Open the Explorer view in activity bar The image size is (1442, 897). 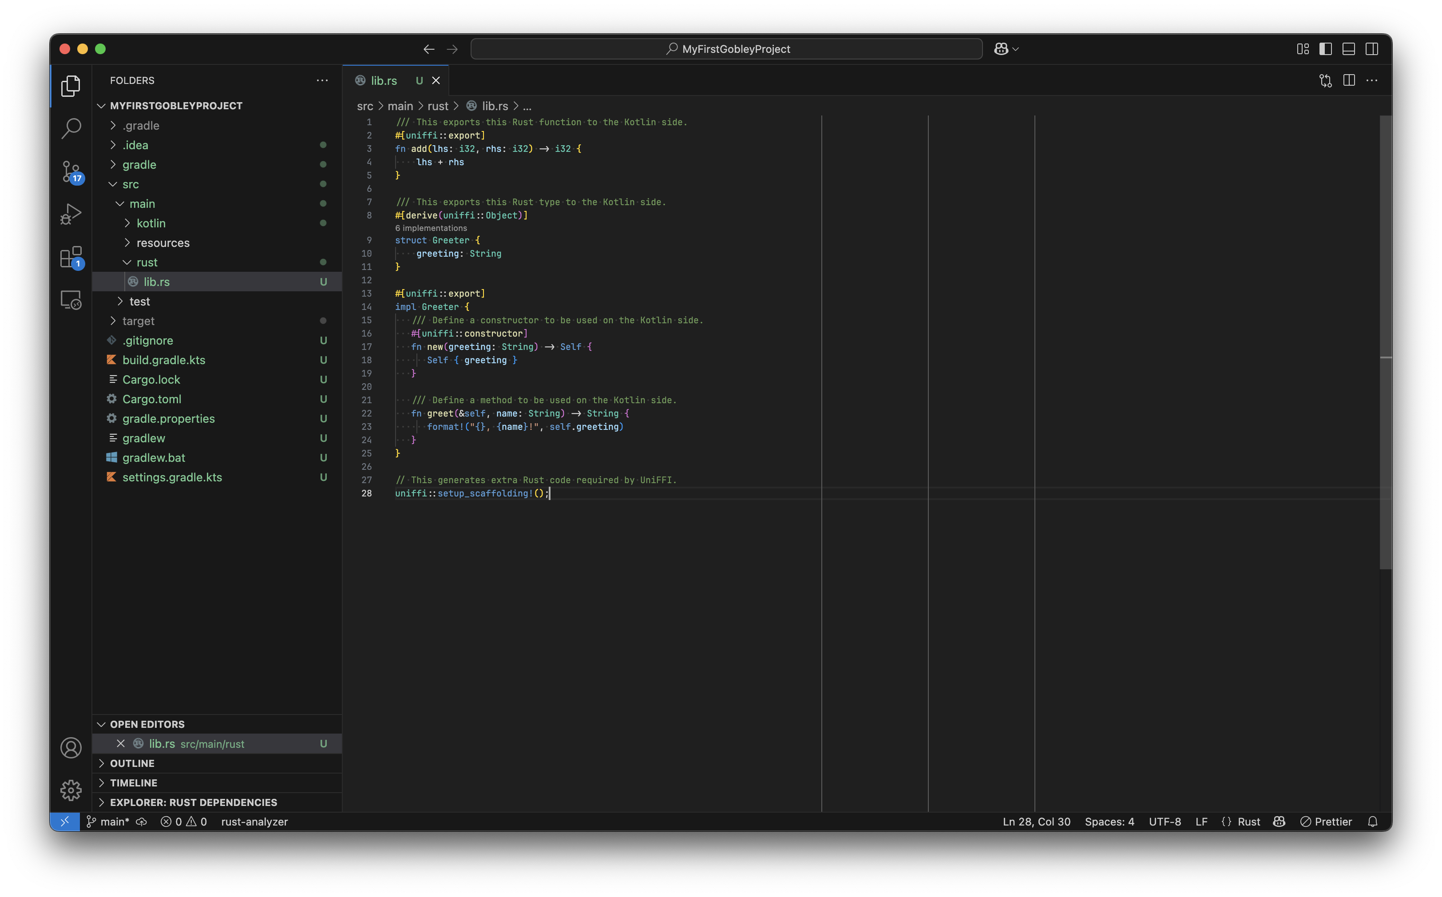[71, 86]
